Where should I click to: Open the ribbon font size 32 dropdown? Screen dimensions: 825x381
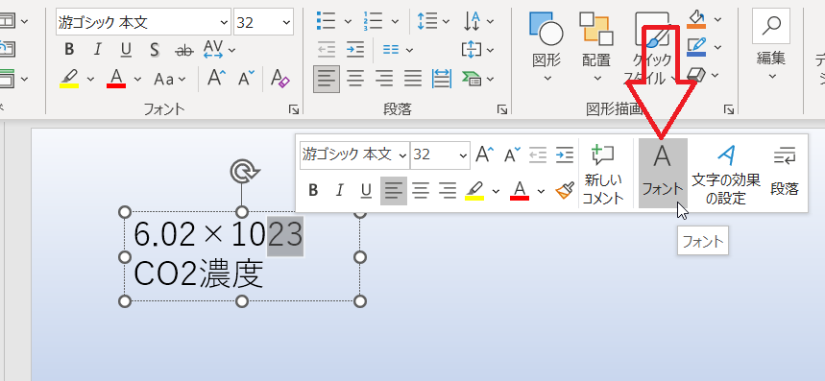tap(286, 22)
